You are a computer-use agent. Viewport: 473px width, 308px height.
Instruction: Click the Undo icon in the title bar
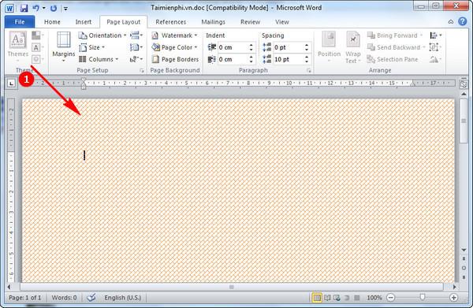click(x=35, y=8)
